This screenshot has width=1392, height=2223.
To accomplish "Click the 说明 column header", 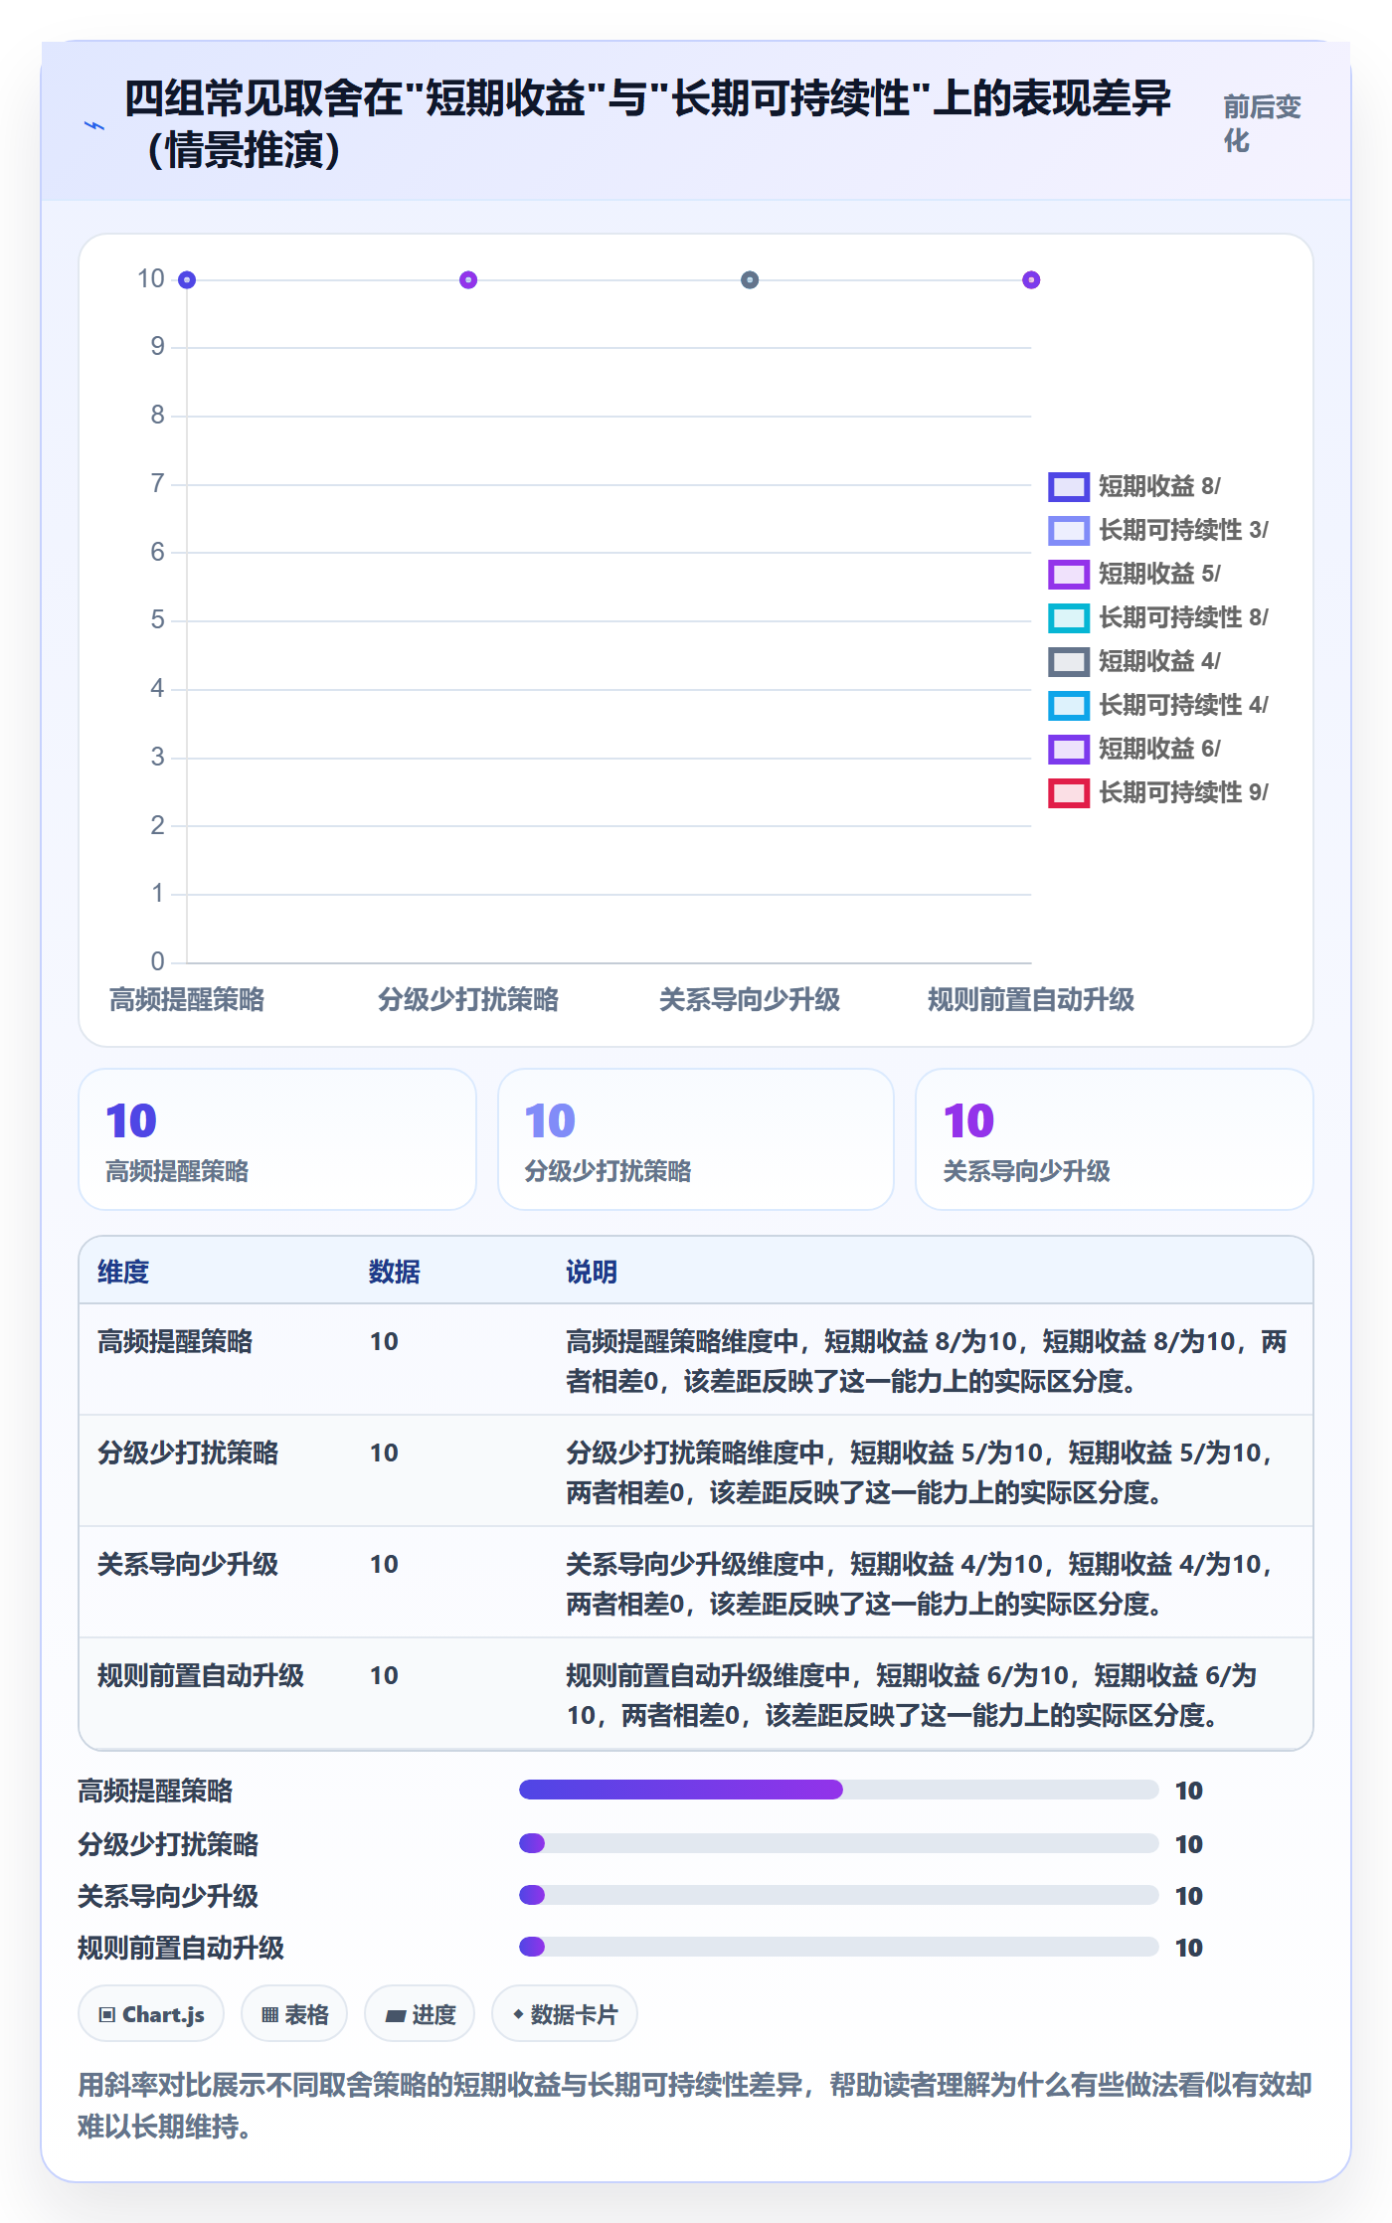I will pyautogui.click(x=592, y=1272).
